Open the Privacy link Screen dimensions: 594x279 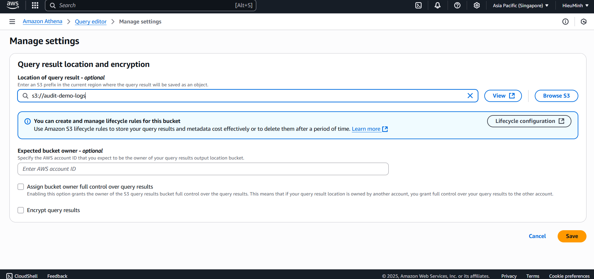509,276
